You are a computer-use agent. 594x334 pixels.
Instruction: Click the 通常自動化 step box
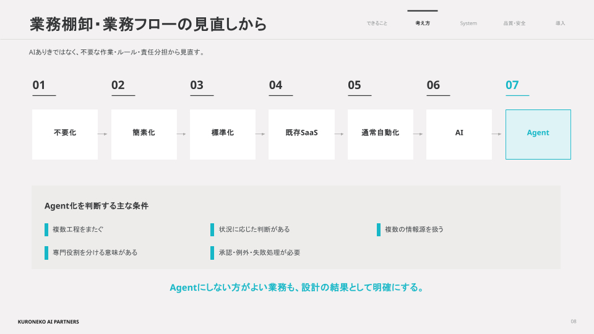[381, 134]
